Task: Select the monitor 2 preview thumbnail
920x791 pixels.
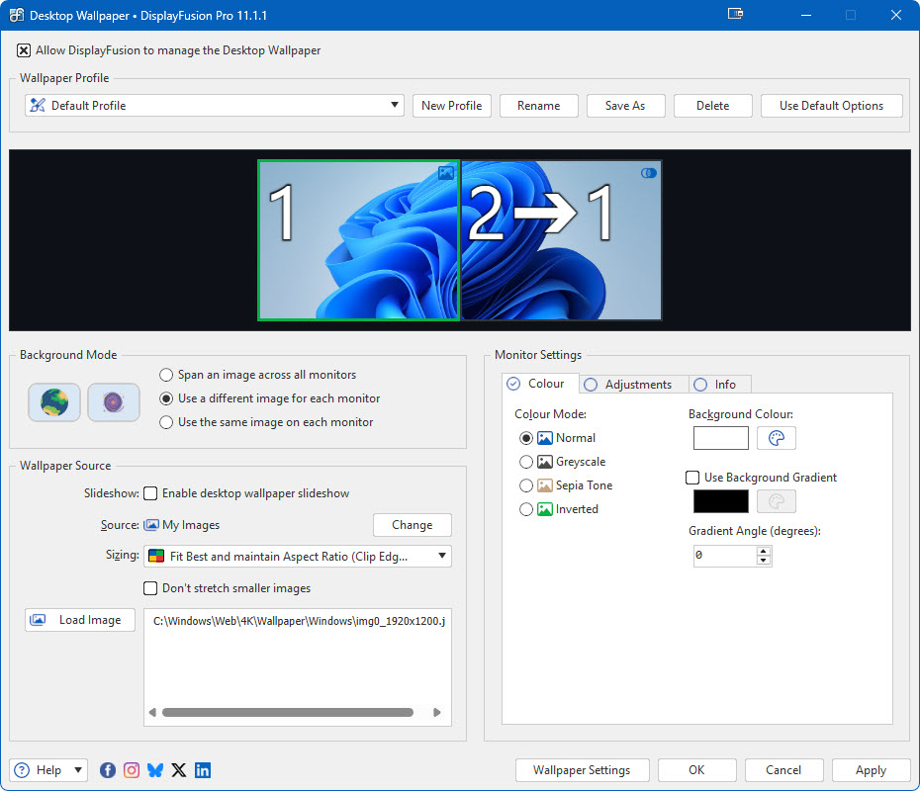Action: (x=561, y=240)
